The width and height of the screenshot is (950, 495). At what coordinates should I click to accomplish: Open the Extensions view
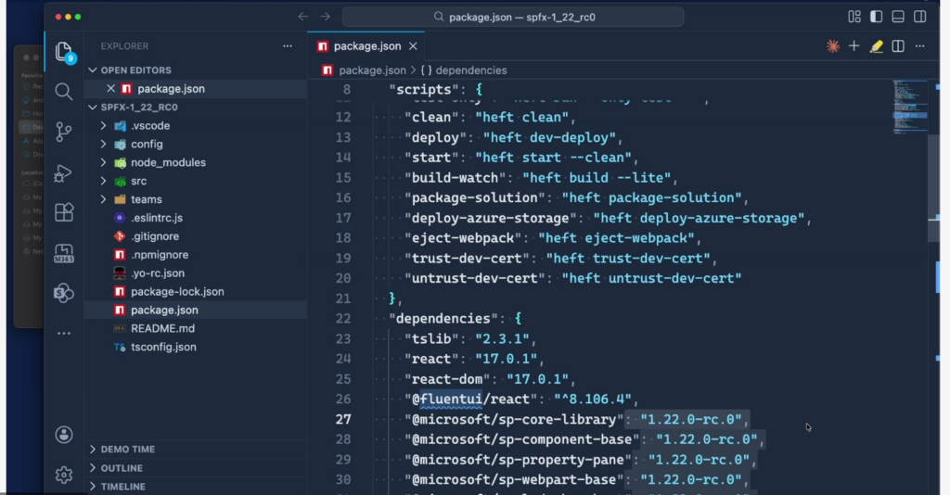[63, 212]
